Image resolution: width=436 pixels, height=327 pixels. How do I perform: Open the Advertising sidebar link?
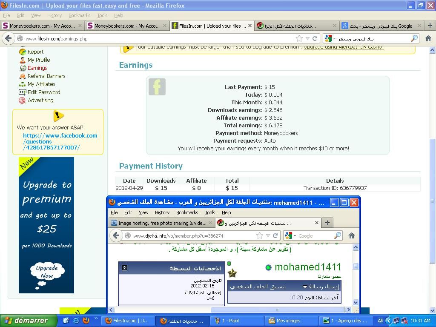pyautogui.click(x=40, y=100)
